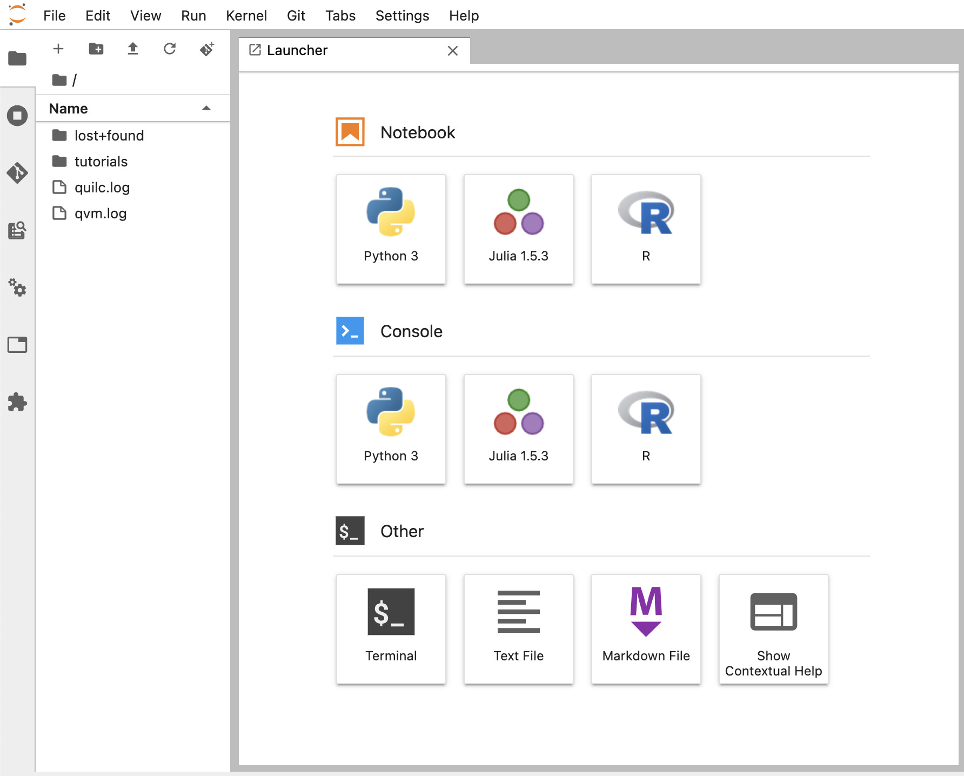
Task: Select the lost+found folder
Action: 133,135
